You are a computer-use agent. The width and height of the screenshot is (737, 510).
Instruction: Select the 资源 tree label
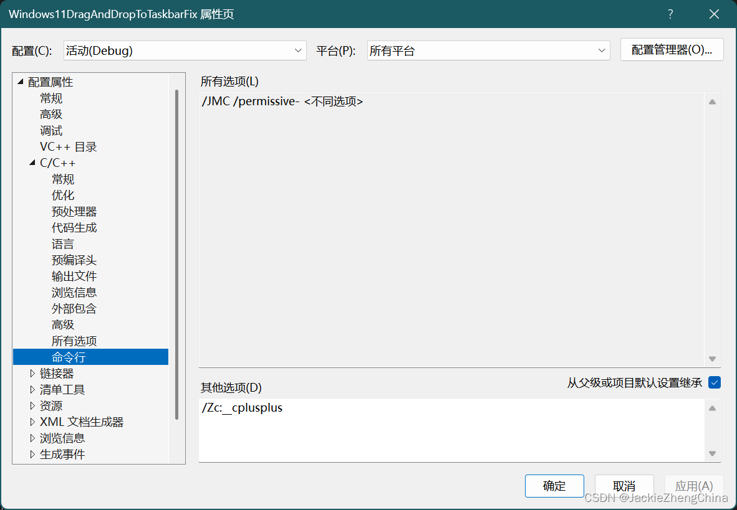click(51, 405)
